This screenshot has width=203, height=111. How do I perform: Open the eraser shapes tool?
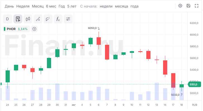(x=48, y=19)
